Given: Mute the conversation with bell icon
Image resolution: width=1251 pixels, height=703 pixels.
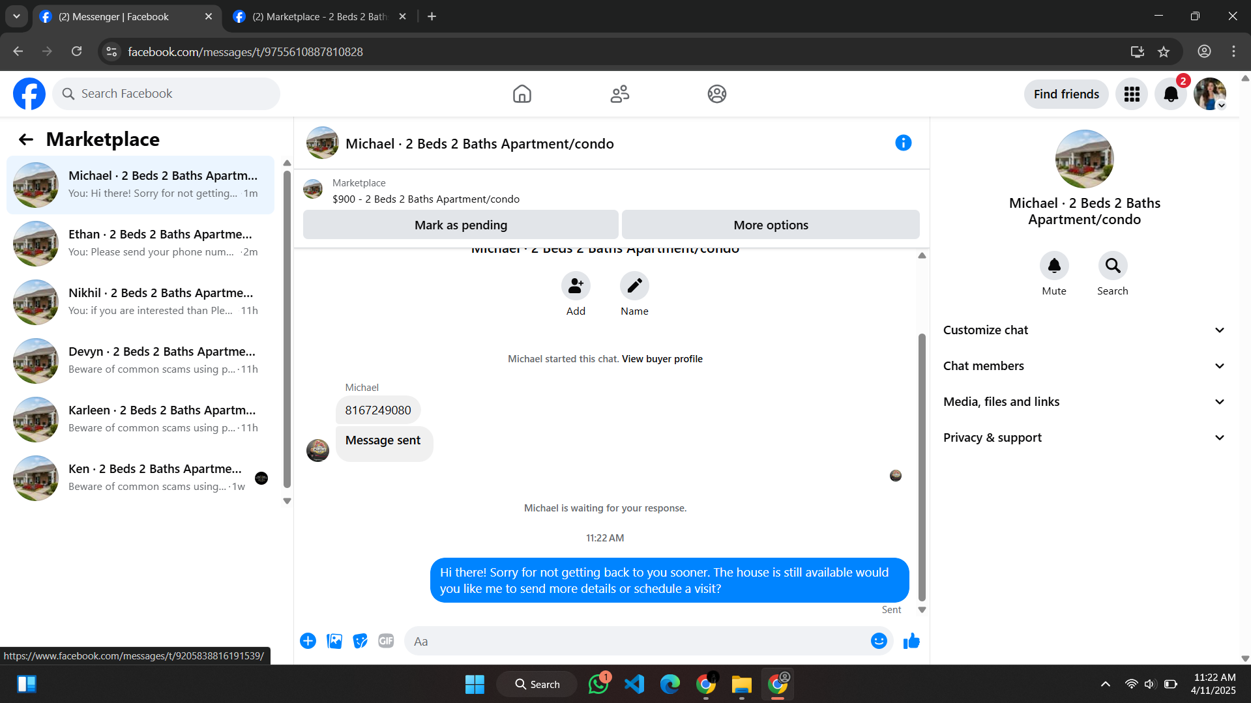Looking at the screenshot, I should [1054, 266].
